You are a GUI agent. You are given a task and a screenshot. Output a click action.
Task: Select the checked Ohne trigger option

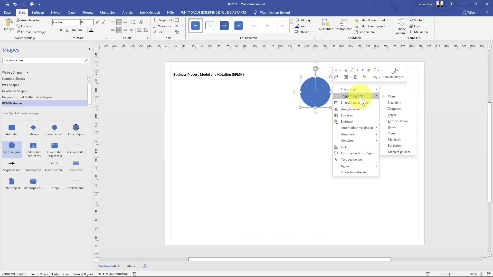click(x=398, y=96)
